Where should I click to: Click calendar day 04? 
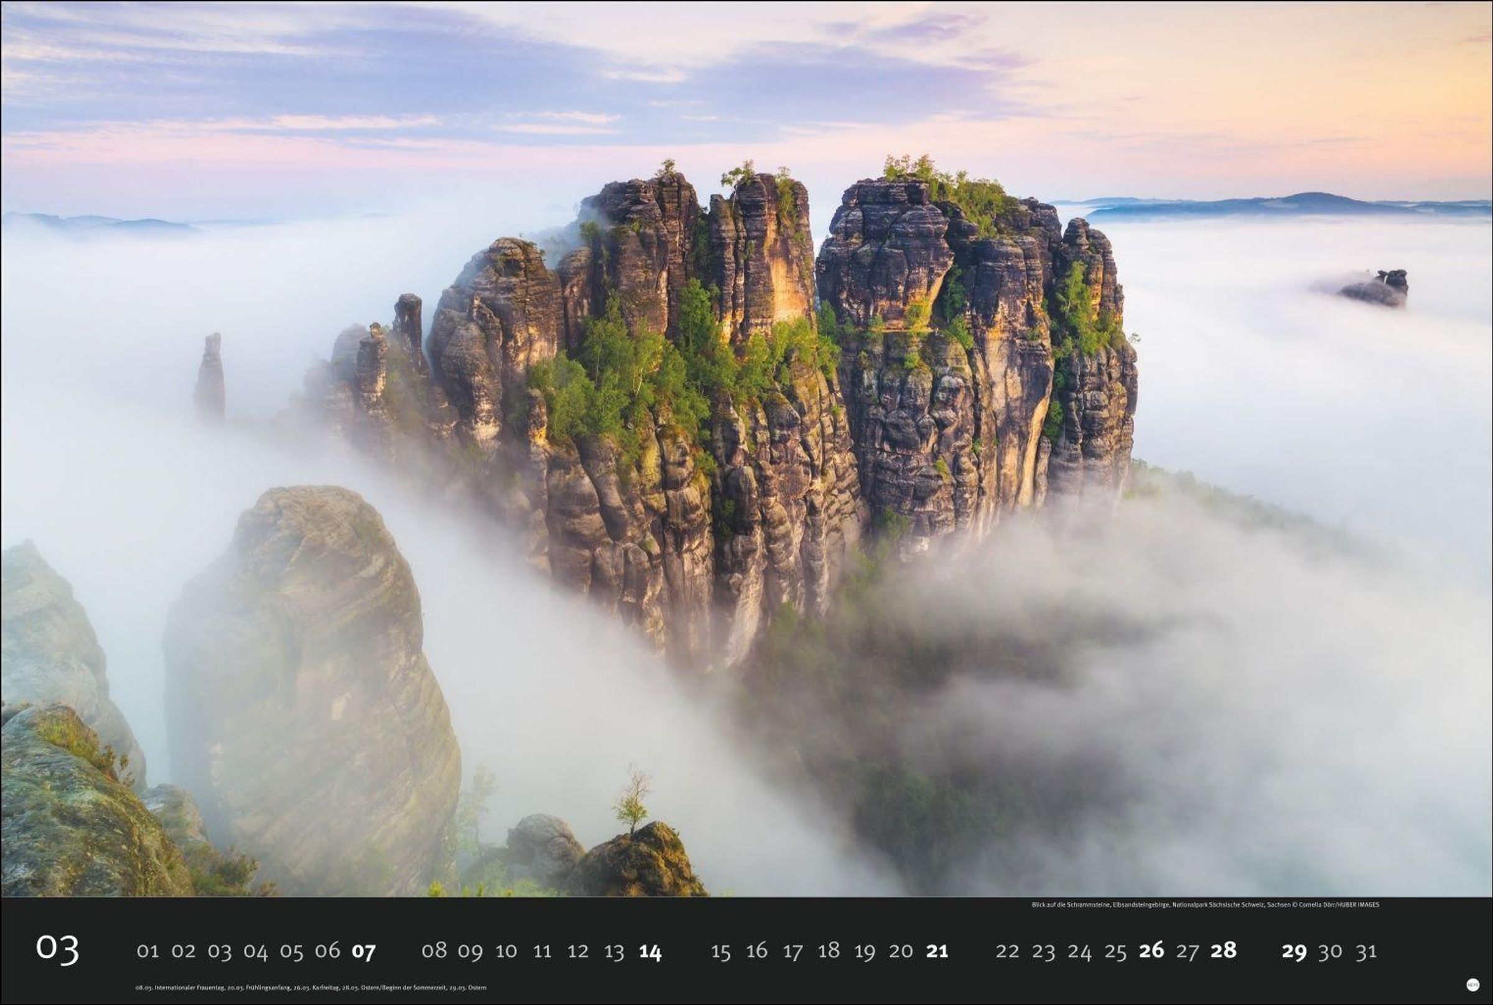tap(255, 951)
